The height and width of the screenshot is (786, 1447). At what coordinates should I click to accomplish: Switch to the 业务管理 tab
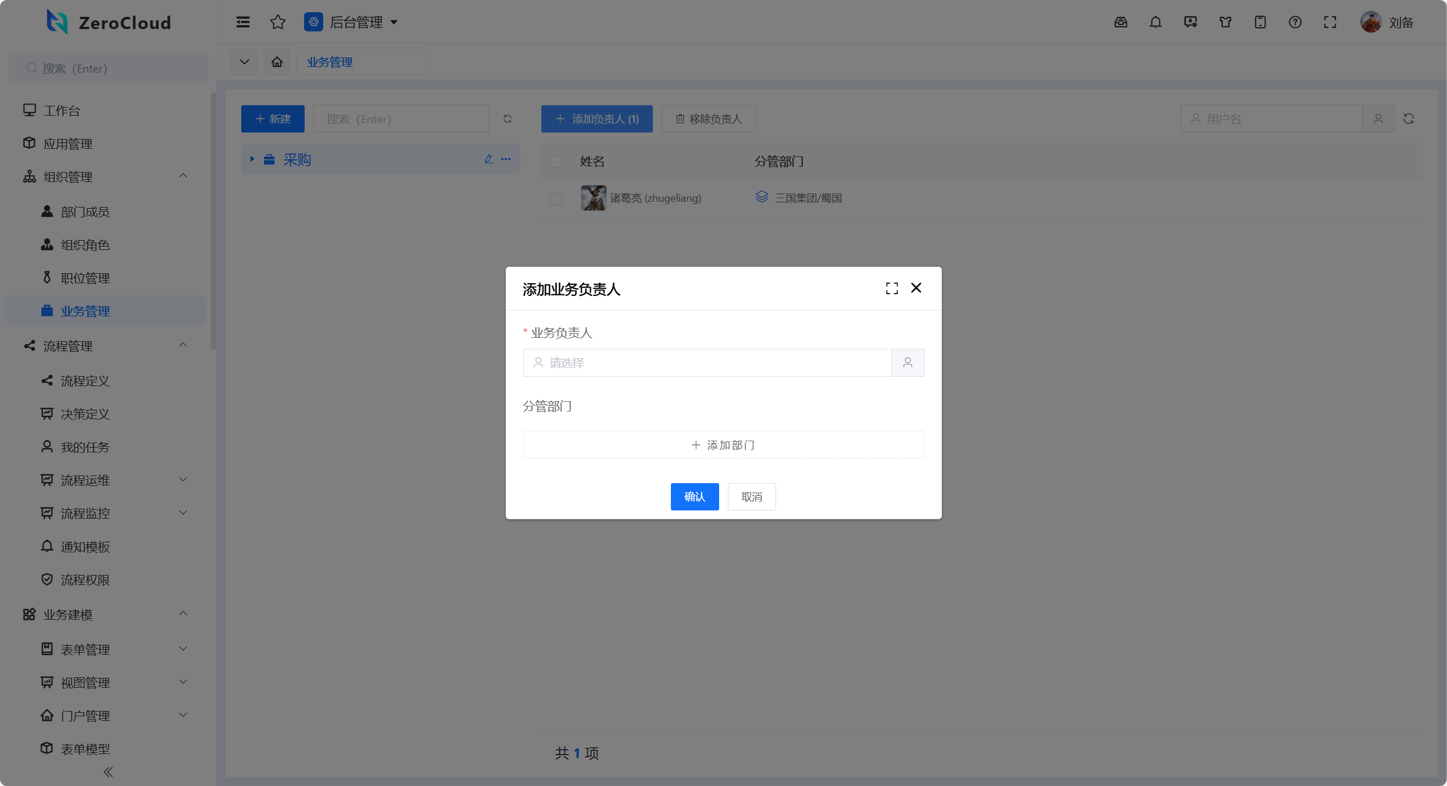click(x=330, y=62)
